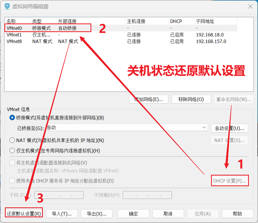Click the 子网地址 column header
The image size is (258, 223).
click(x=215, y=21)
